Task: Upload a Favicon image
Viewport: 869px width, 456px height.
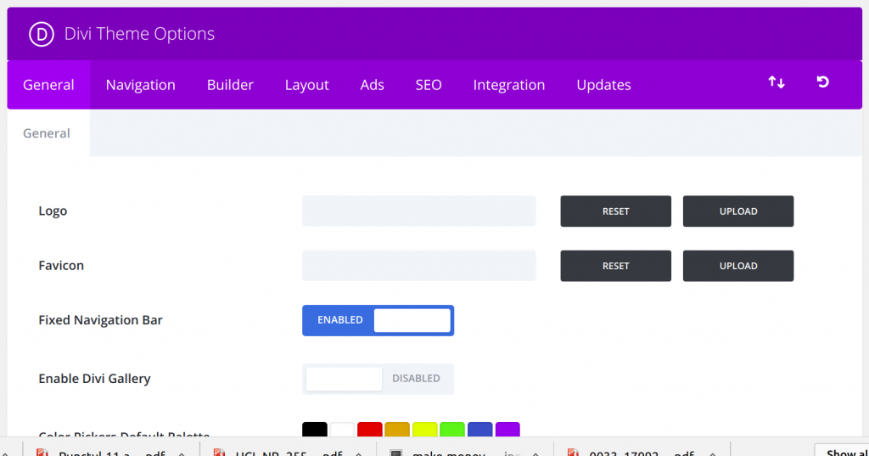Action: (x=738, y=266)
